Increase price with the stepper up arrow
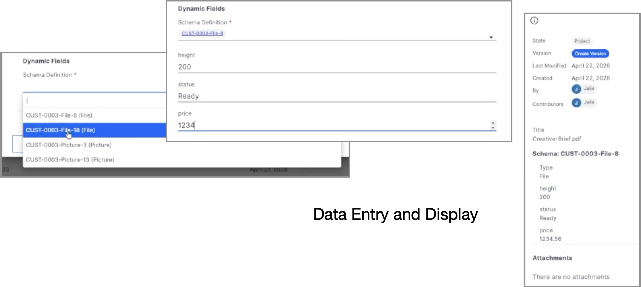Image resolution: width=641 pixels, height=287 pixels. pyautogui.click(x=493, y=123)
